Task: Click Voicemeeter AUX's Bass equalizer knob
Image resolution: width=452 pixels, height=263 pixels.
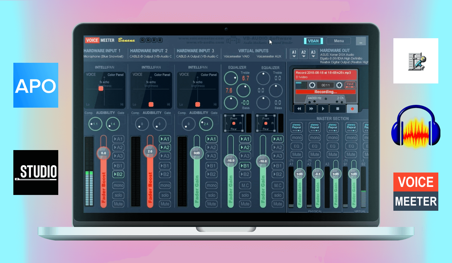Action: coord(263,102)
